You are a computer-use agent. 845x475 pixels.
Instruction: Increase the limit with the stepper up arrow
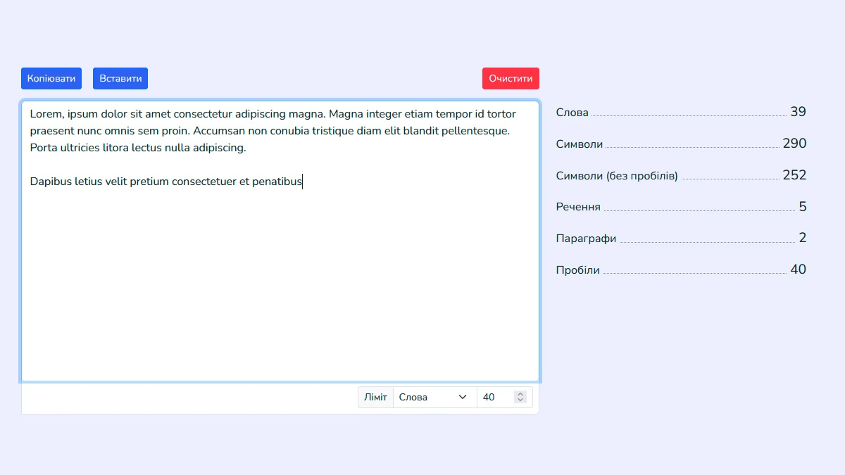(x=520, y=395)
